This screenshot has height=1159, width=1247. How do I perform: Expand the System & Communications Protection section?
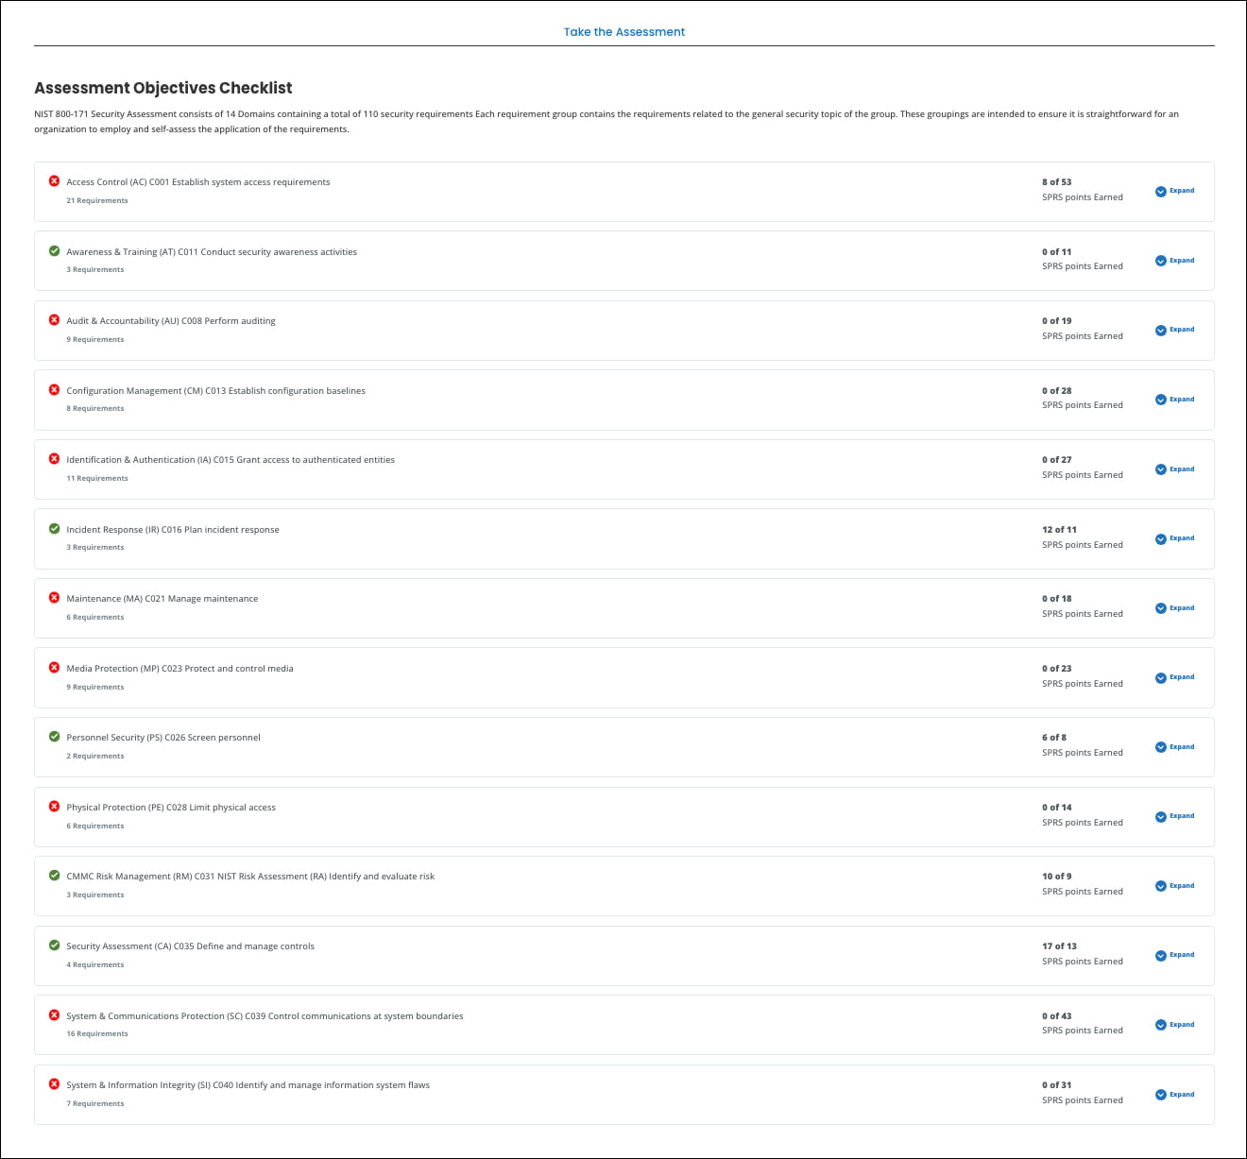[x=1174, y=1025]
